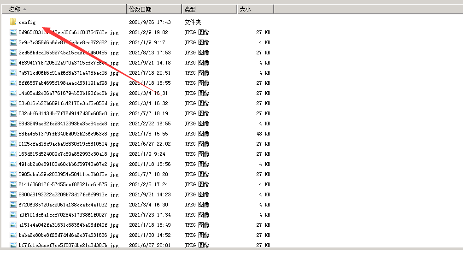
Task: Click the date 2021/2/22 16:55
Action: point(150,124)
